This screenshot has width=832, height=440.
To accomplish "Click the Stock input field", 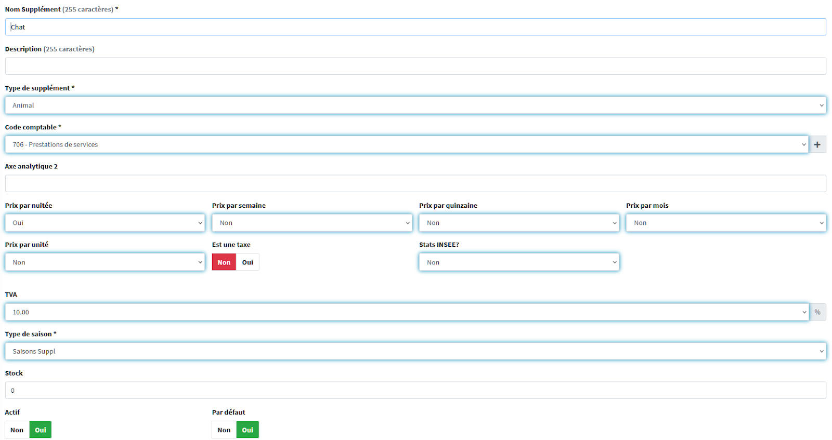I will pyautogui.click(x=415, y=390).
